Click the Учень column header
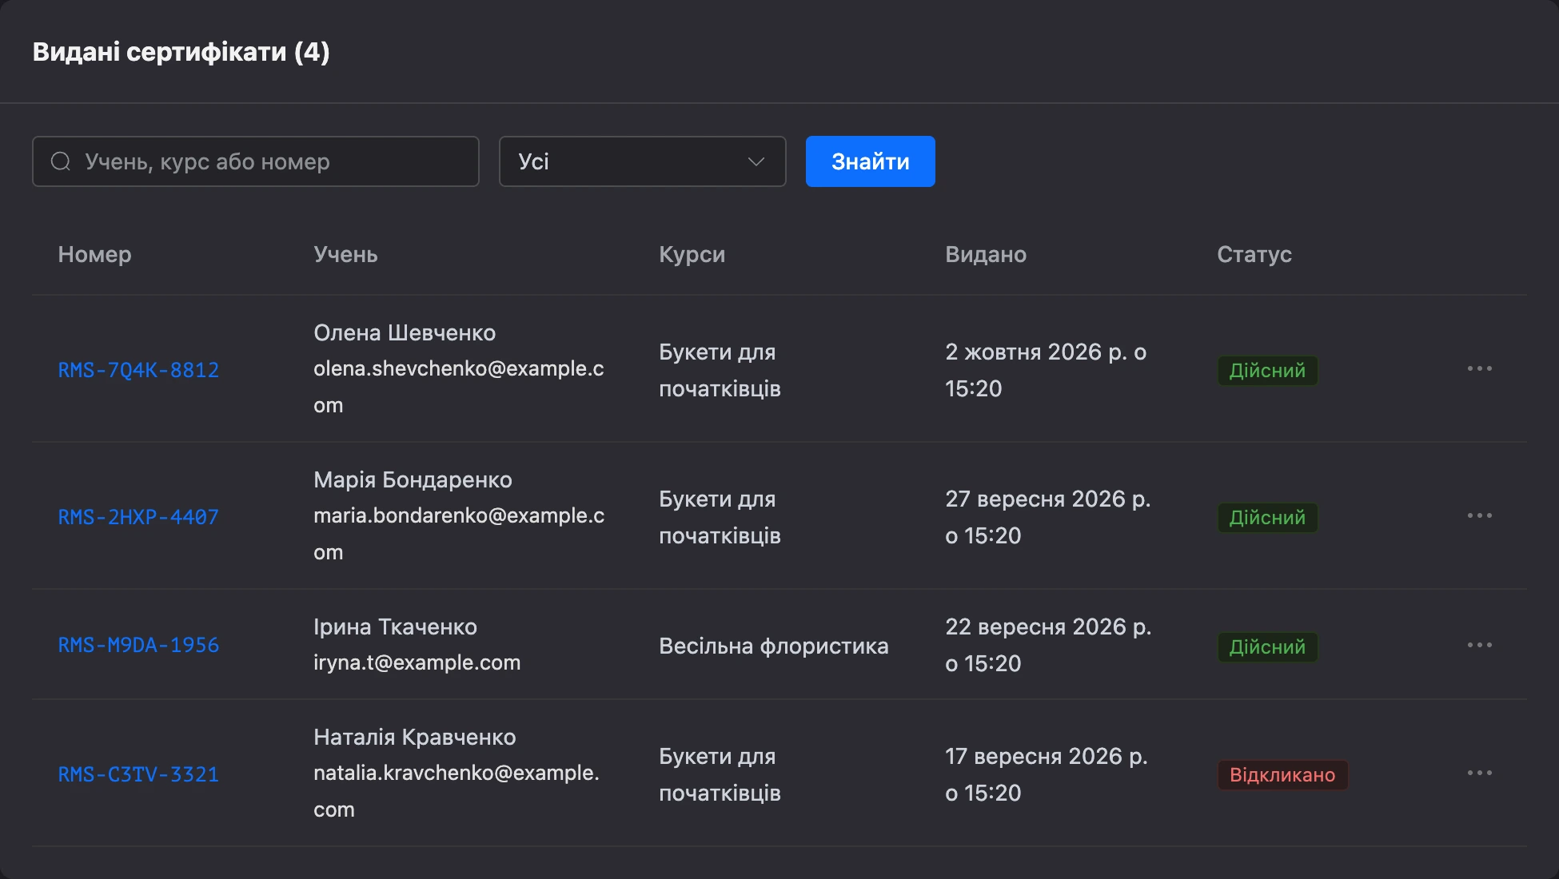This screenshot has height=879, width=1559. pos(345,254)
